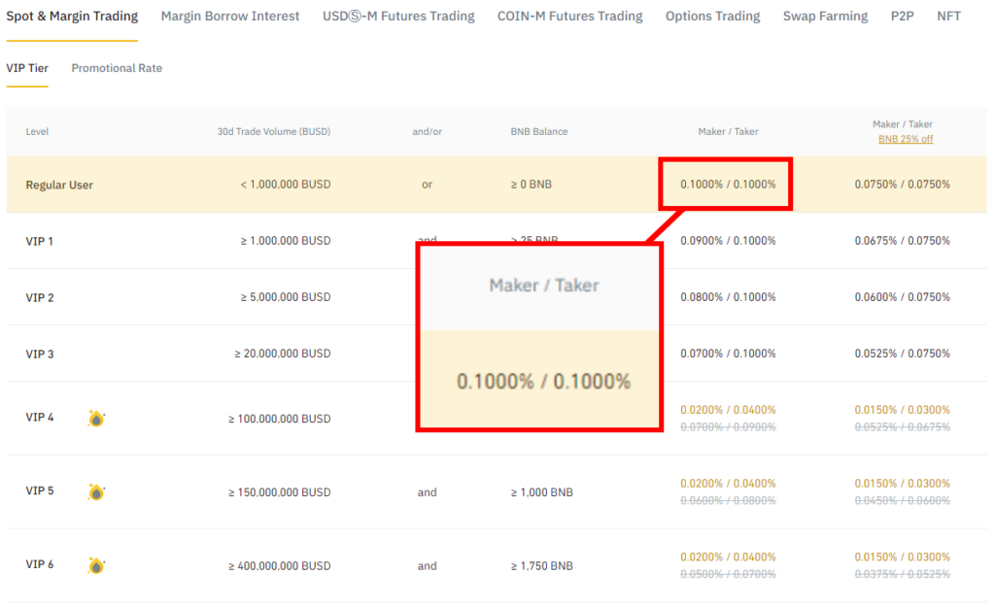Open the P2P tab
The image size is (995, 609).
[x=903, y=16]
